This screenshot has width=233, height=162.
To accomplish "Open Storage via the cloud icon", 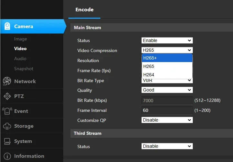I will 7,126.
